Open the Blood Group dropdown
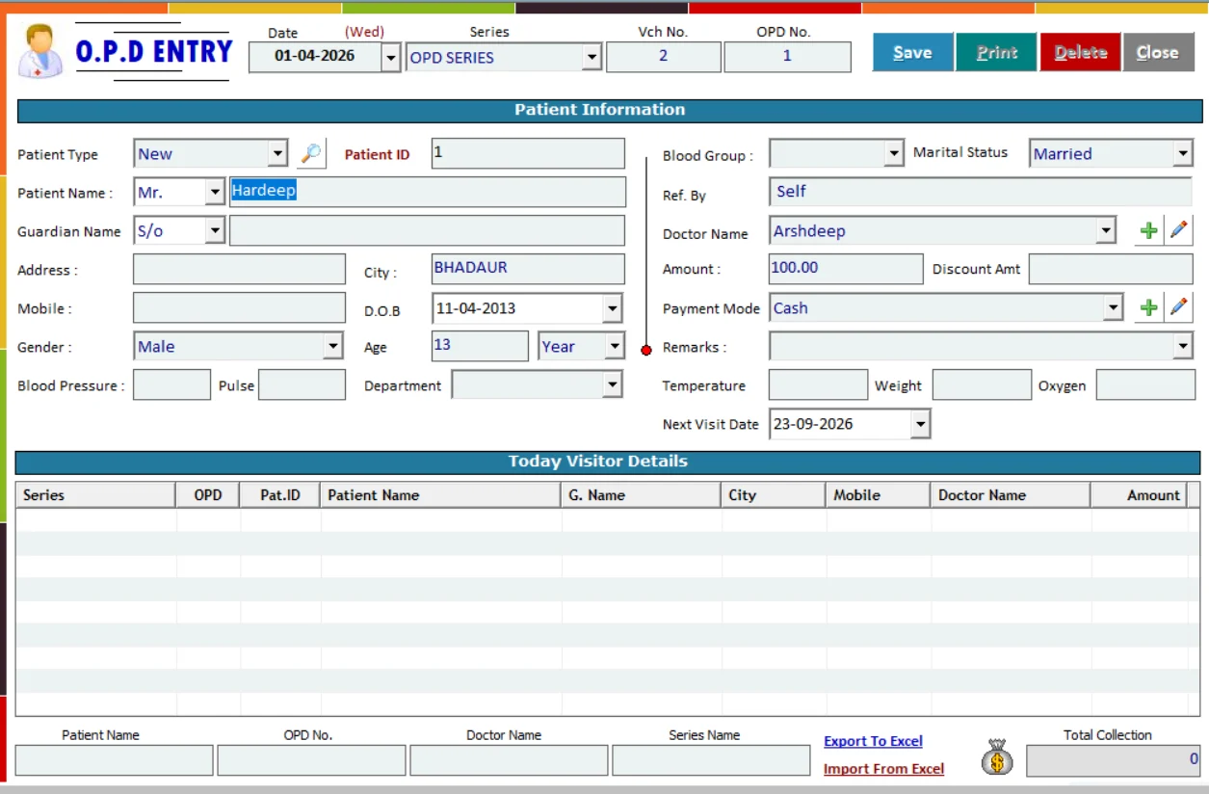1209x794 pixels. click(893, 153)
